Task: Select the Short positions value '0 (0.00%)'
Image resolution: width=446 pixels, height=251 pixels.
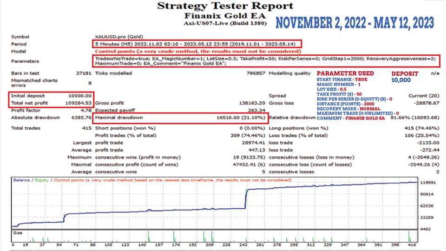Action: click(252, 128)
